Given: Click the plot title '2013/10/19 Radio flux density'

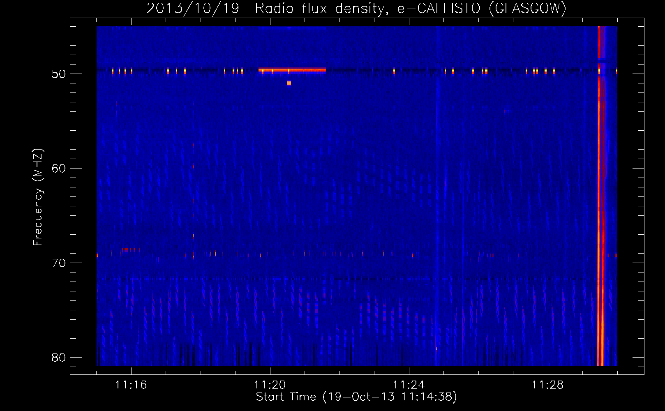Looking at the screenshot, I should (356, 8).
